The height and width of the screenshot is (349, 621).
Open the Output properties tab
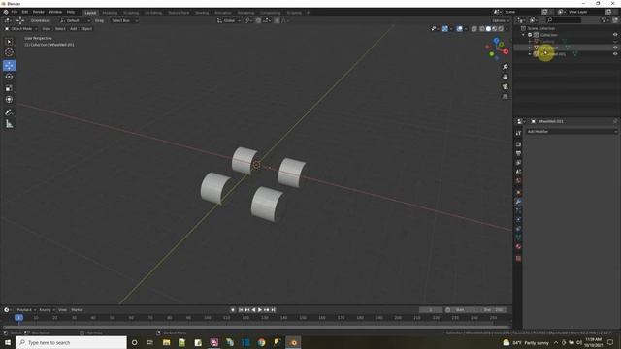(518, 153)
